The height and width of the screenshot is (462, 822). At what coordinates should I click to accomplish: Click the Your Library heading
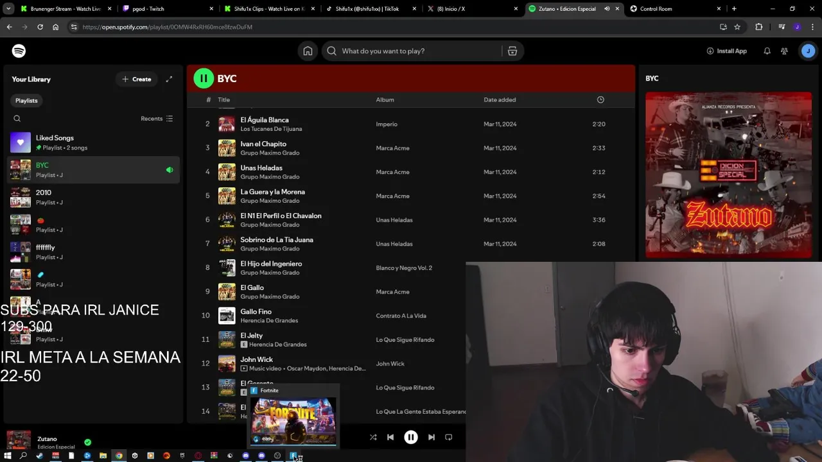31,79
